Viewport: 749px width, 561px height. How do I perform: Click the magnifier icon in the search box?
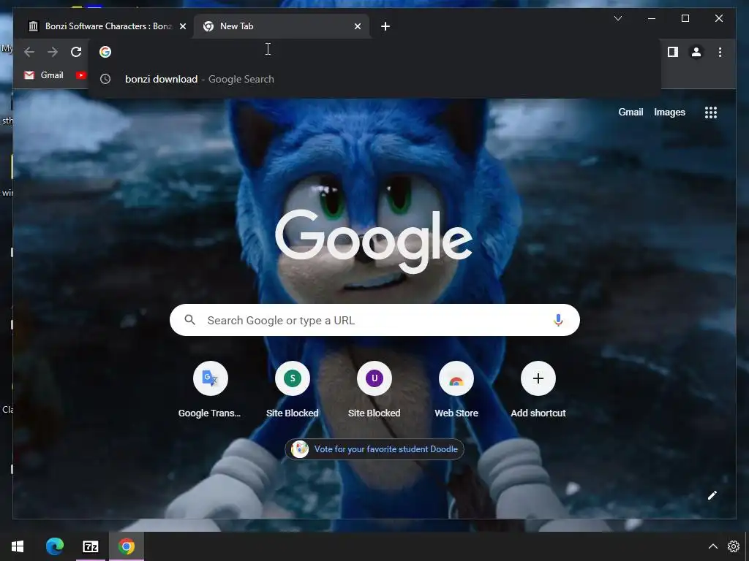pyautogui.click(x=190, y=320)
